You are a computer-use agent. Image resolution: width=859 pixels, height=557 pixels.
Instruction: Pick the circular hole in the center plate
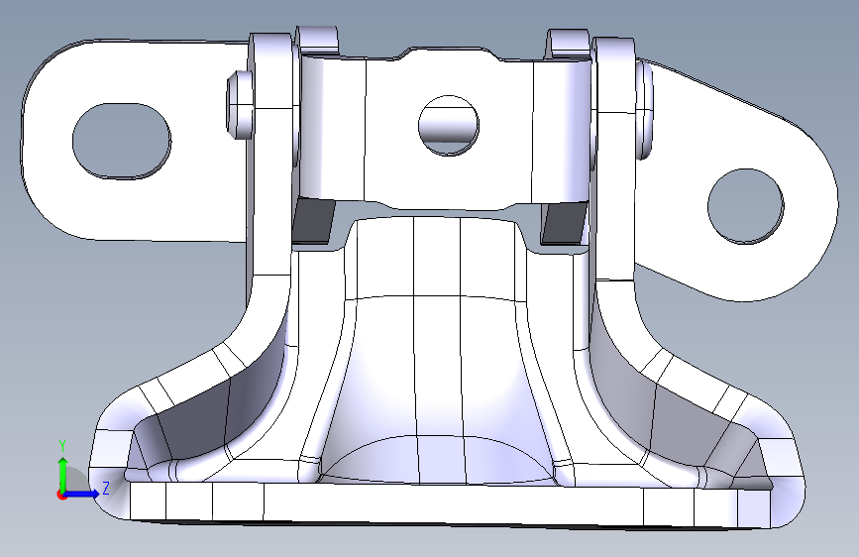(449, 126)
